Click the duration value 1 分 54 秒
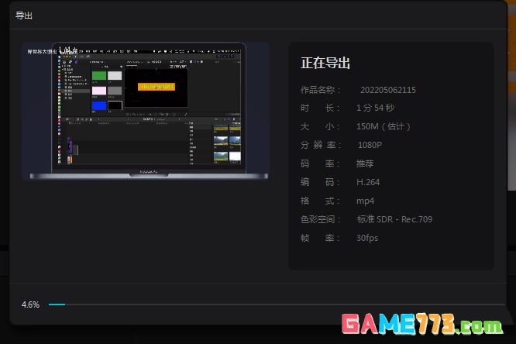The height and width of the screenshot is (344, 516). click(x=375, y=108)
